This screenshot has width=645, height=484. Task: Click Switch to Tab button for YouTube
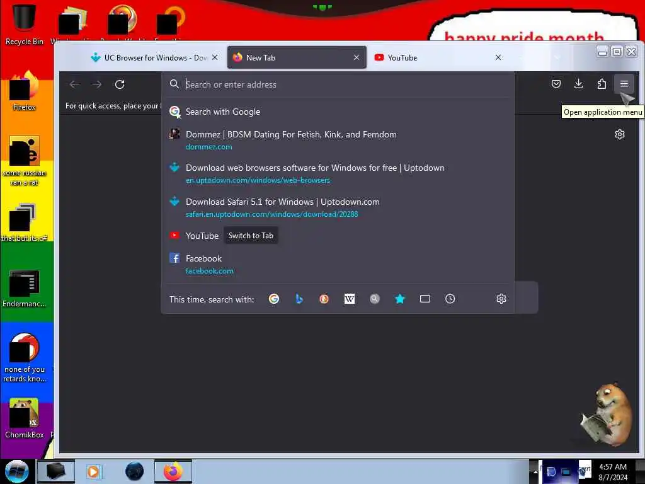pos(251,236)
